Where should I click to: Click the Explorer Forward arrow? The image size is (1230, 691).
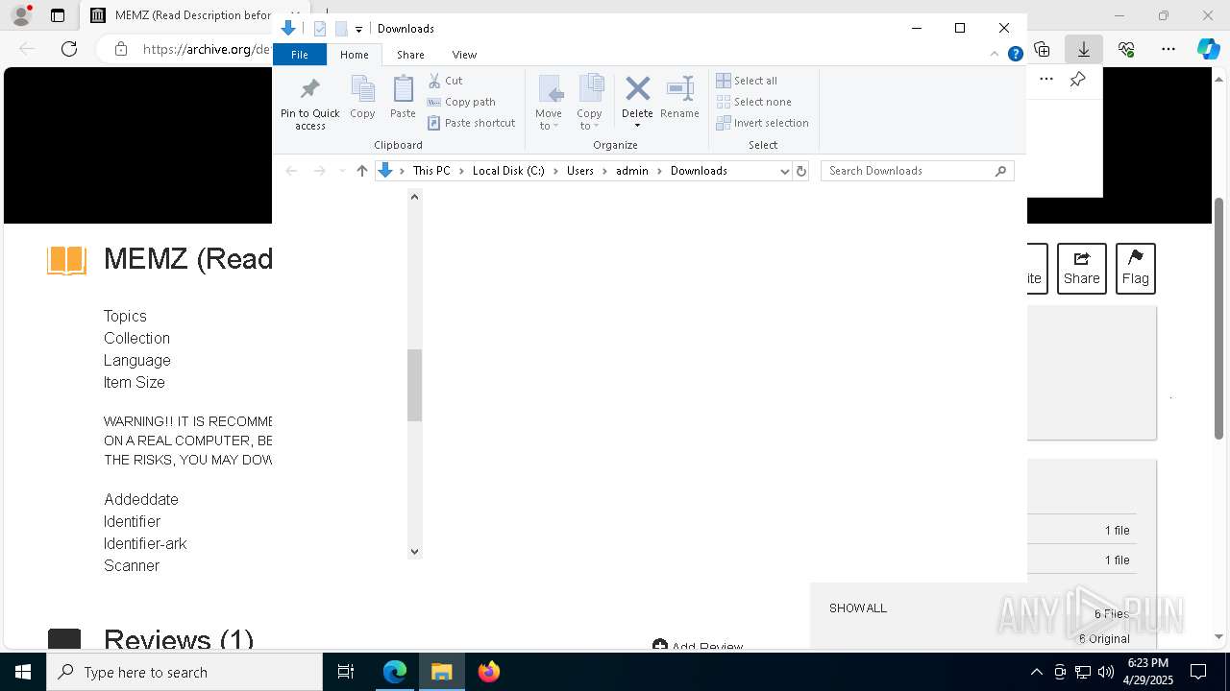[319, 171]
